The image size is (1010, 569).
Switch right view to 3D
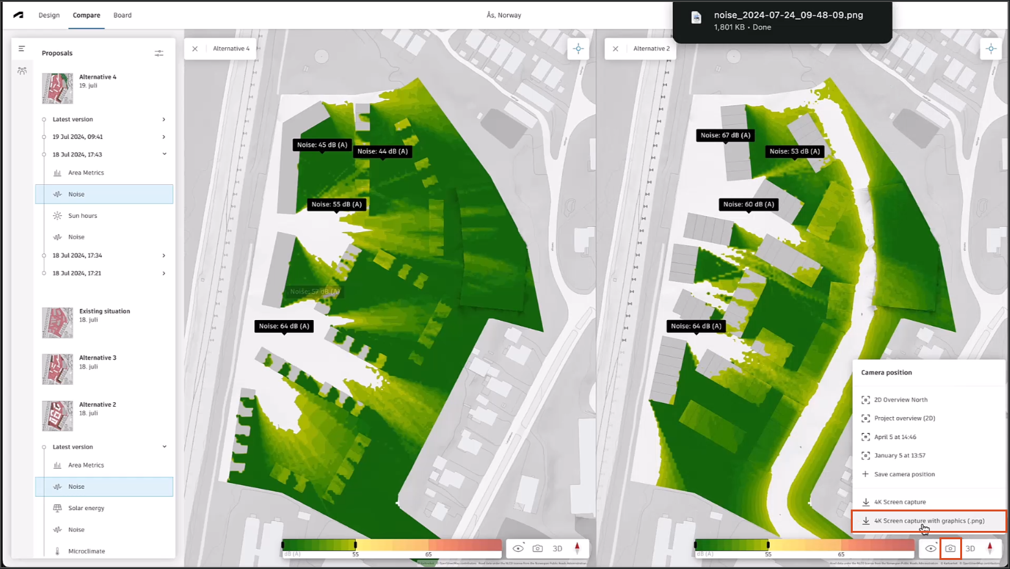[x=970, y=548]
